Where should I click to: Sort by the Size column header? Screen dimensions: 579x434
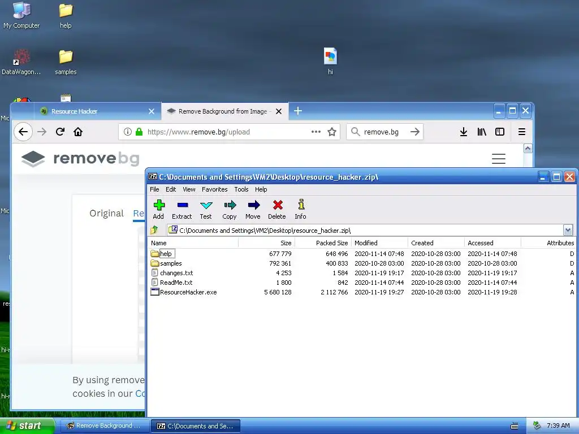(x=267, y=243)
